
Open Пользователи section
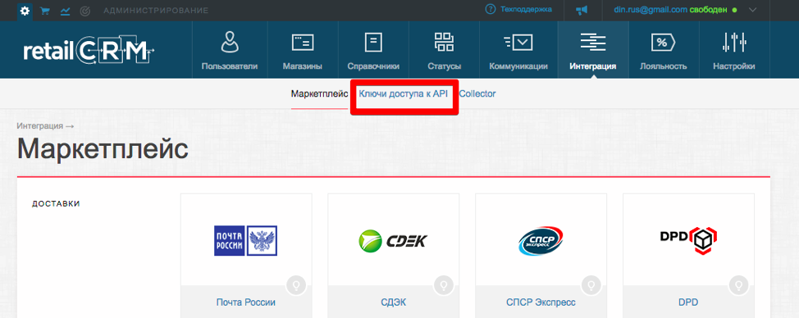point(230,50)
